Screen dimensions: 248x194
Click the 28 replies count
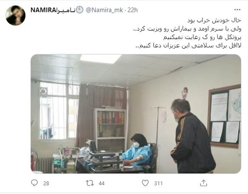[x=46, y=184]
